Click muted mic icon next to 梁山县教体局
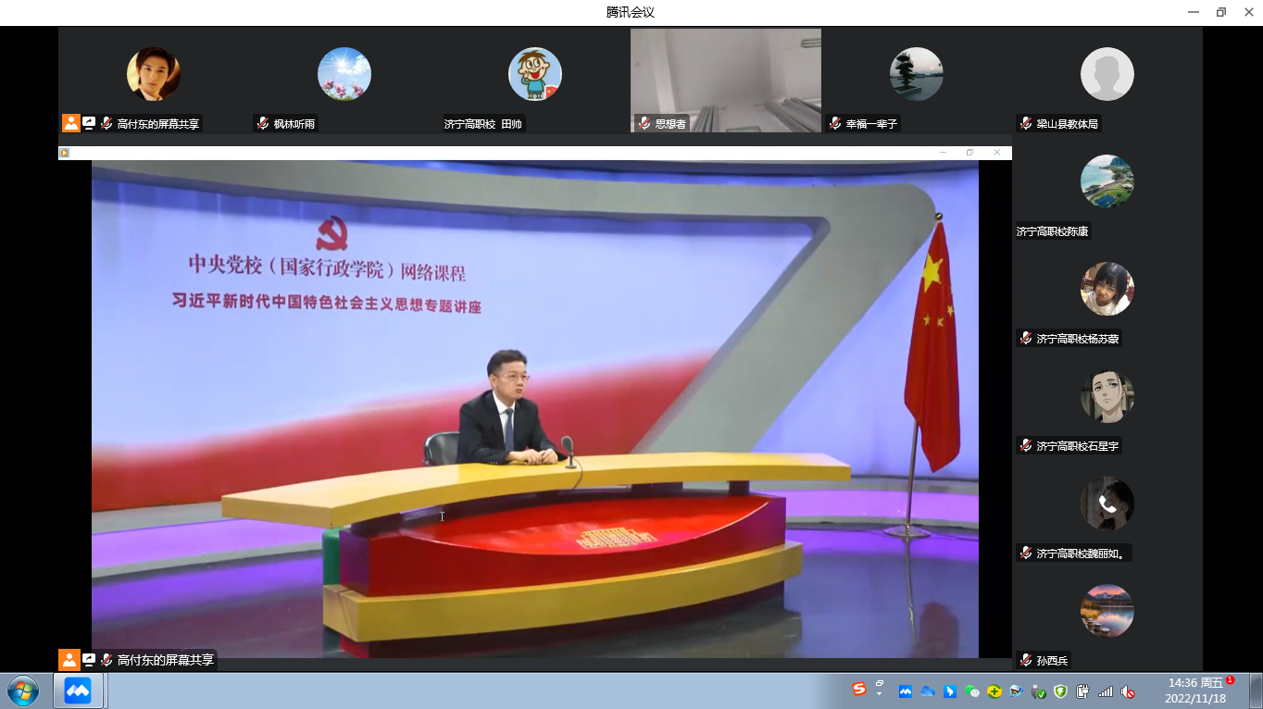 point(1026,123)
